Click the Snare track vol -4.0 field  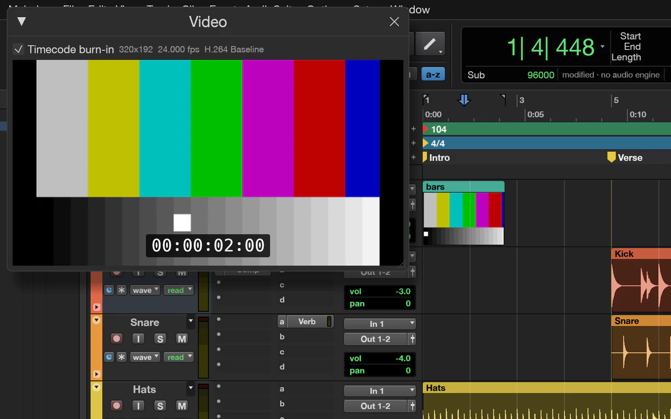380,358
